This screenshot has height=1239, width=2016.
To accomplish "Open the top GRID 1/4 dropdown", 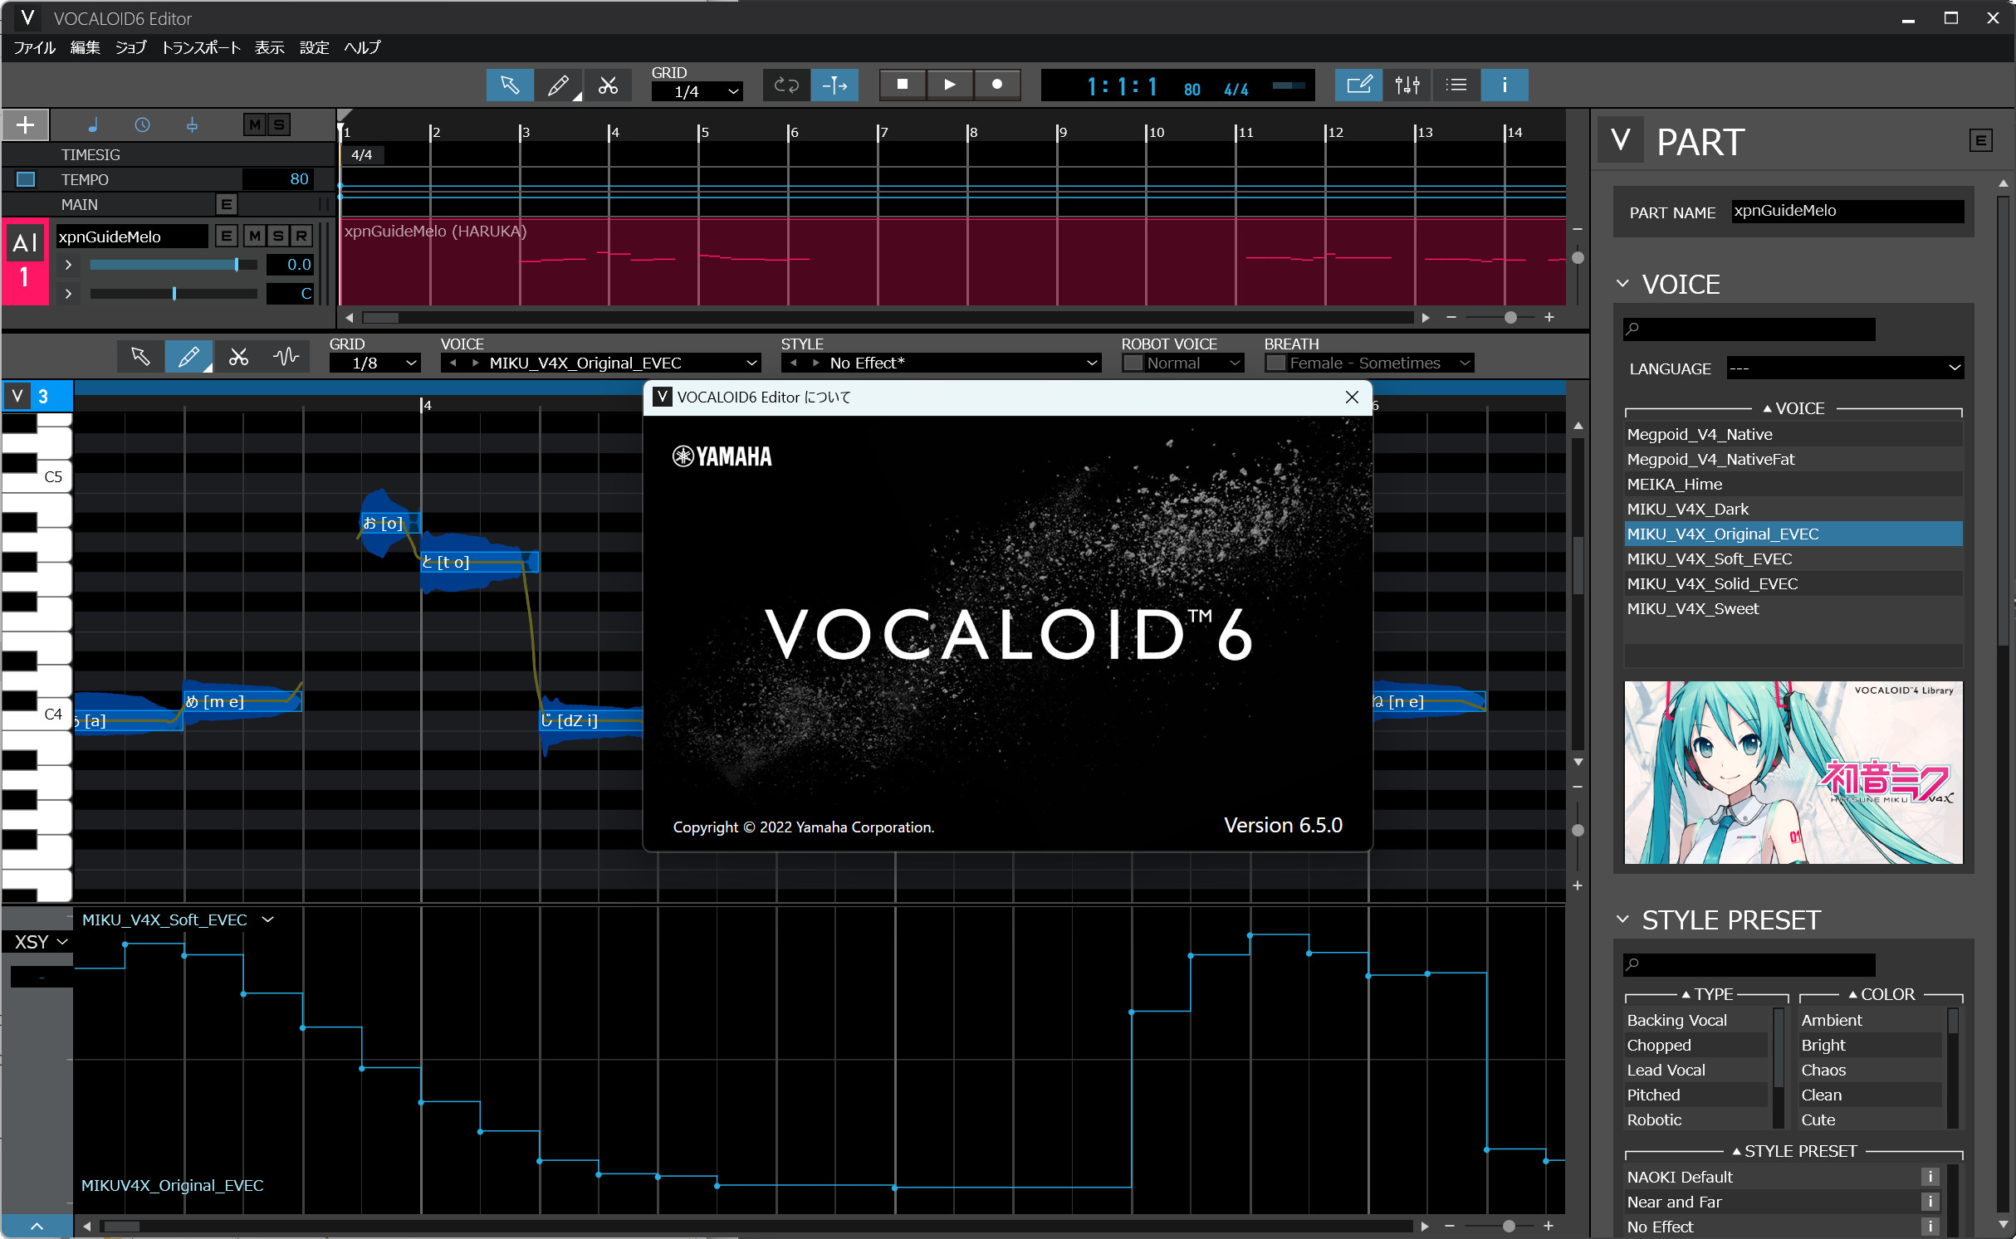I will (x=696, y=92).
